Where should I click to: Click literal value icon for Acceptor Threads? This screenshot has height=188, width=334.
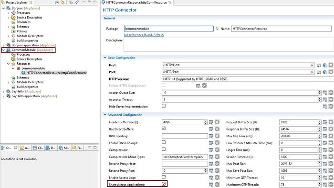click(331, 99)
